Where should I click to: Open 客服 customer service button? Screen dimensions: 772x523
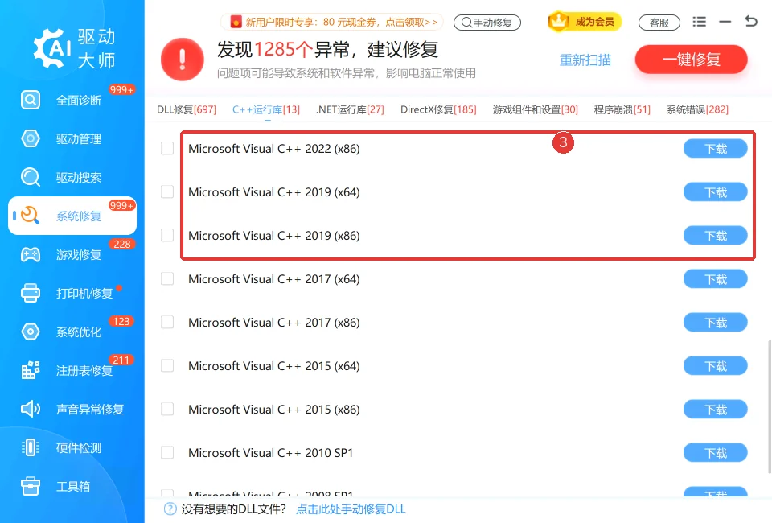click(x=659, y=23)
